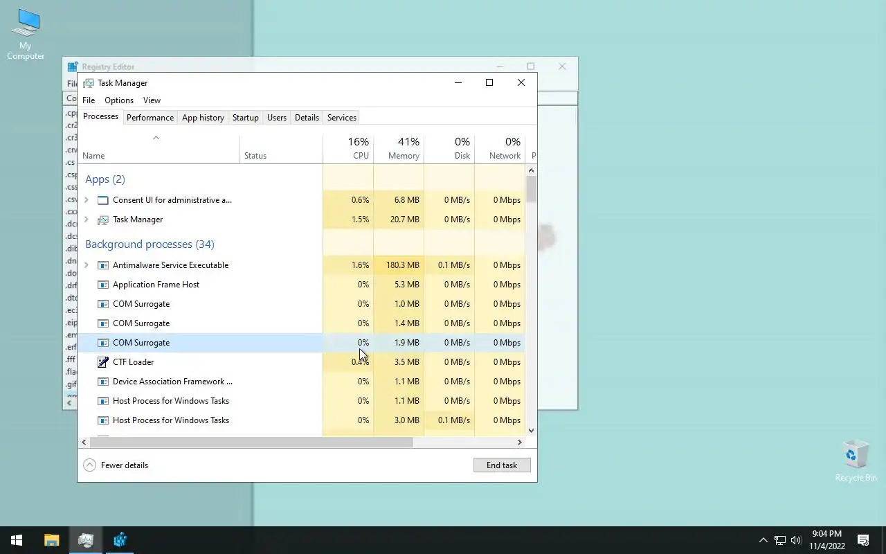Click the Task Manager taskbar button
Screen dimensions: 886x554
[86, 540]
